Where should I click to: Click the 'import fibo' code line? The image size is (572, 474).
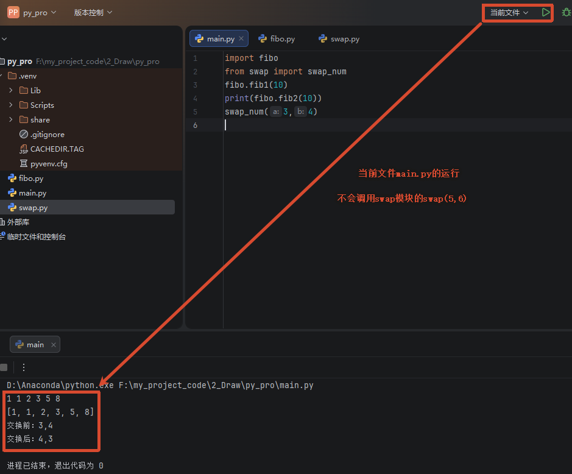(252, 58)
